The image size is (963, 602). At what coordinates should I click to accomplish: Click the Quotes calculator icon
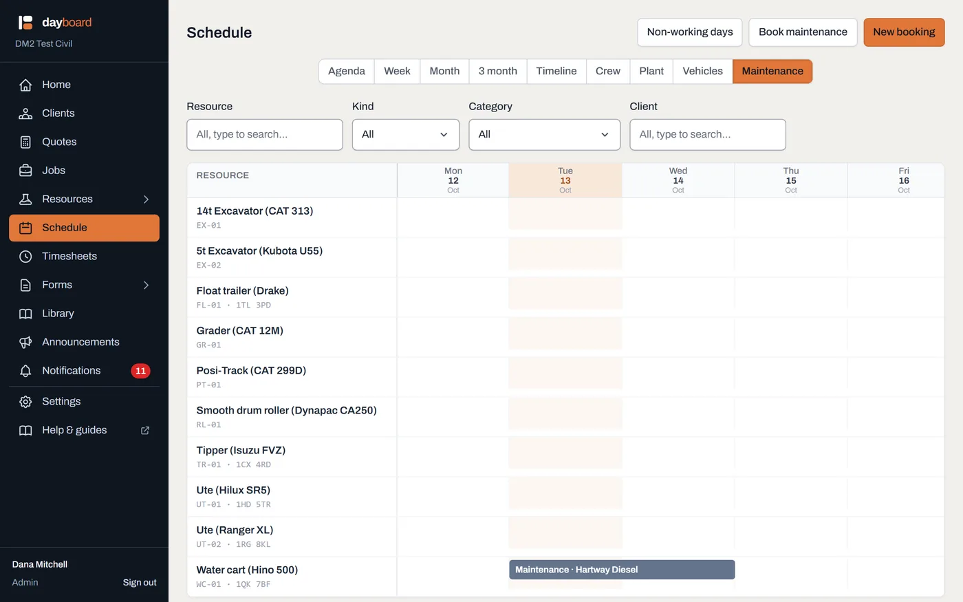(25, 142)
